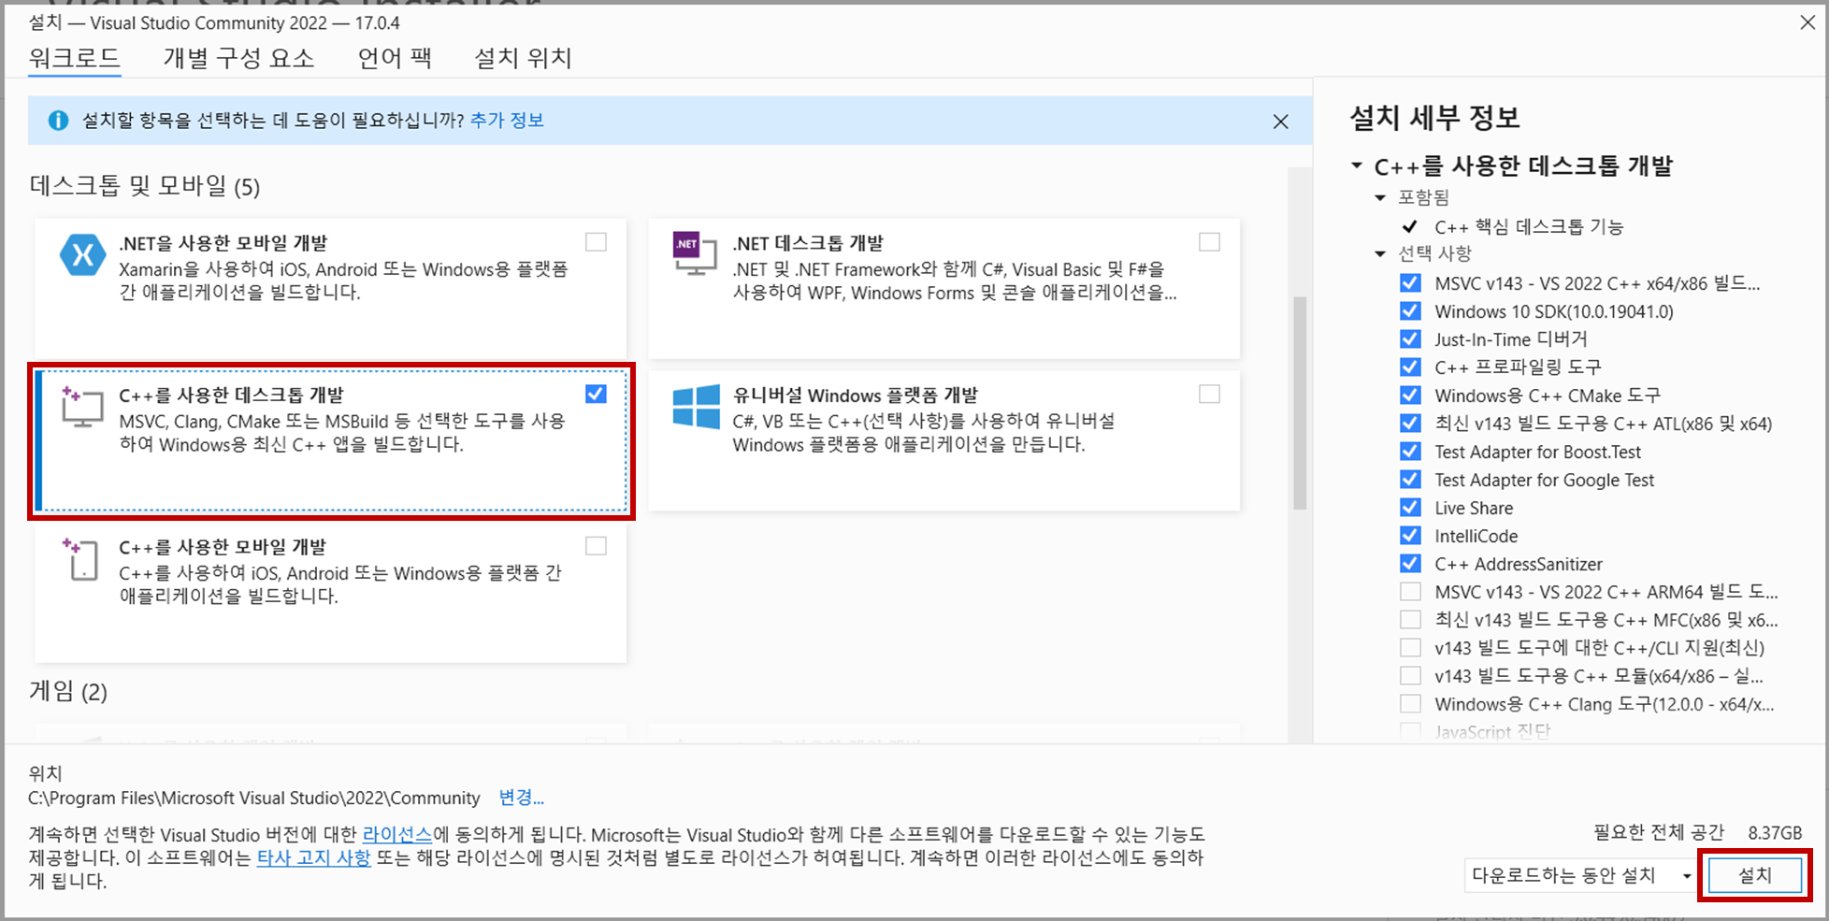Click the workload list vertical scrollbar
Screen dimensions: 1829x921
[x=1300, y=404]
